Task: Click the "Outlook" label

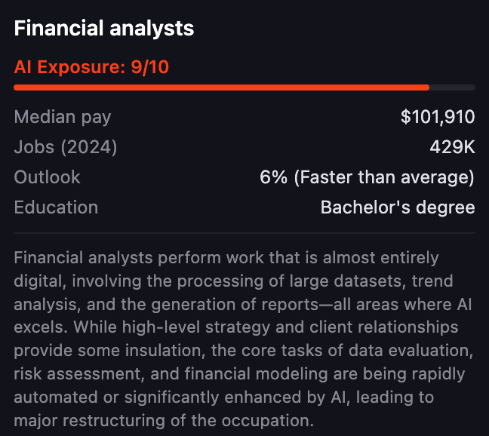Action: tap(47, 177)
